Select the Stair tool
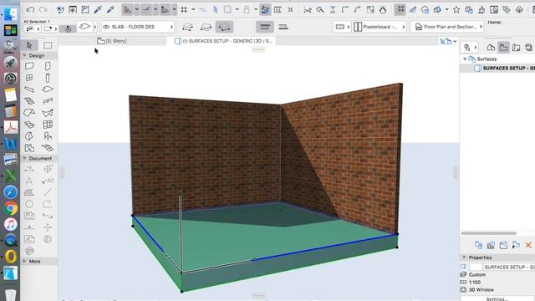This screenshot has height=301, width=535. coord(29,101)
